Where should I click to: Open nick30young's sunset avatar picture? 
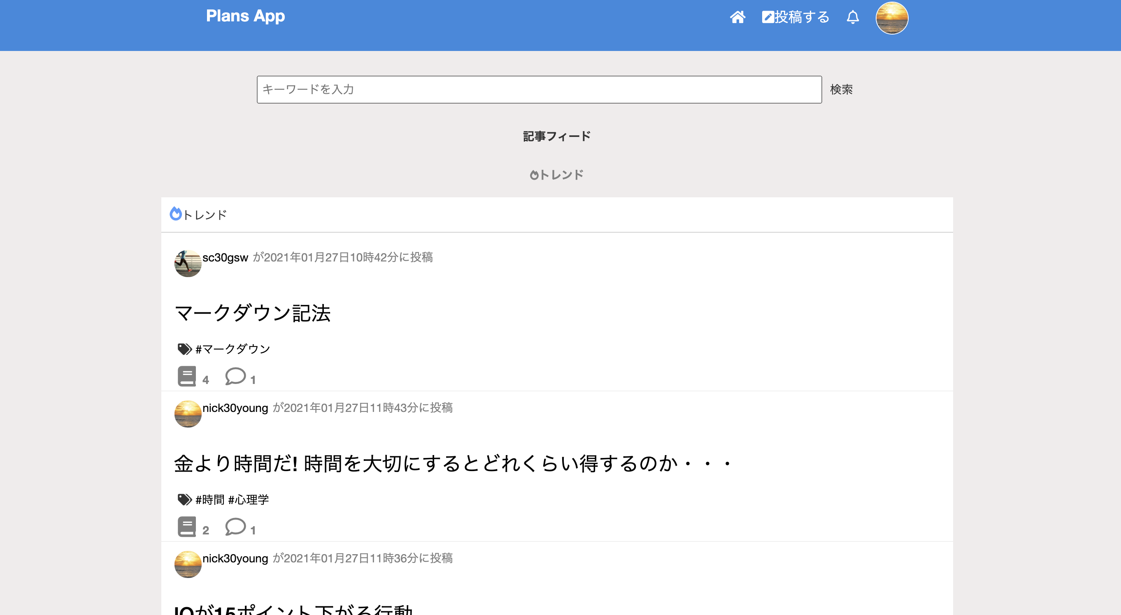(188, 414)
